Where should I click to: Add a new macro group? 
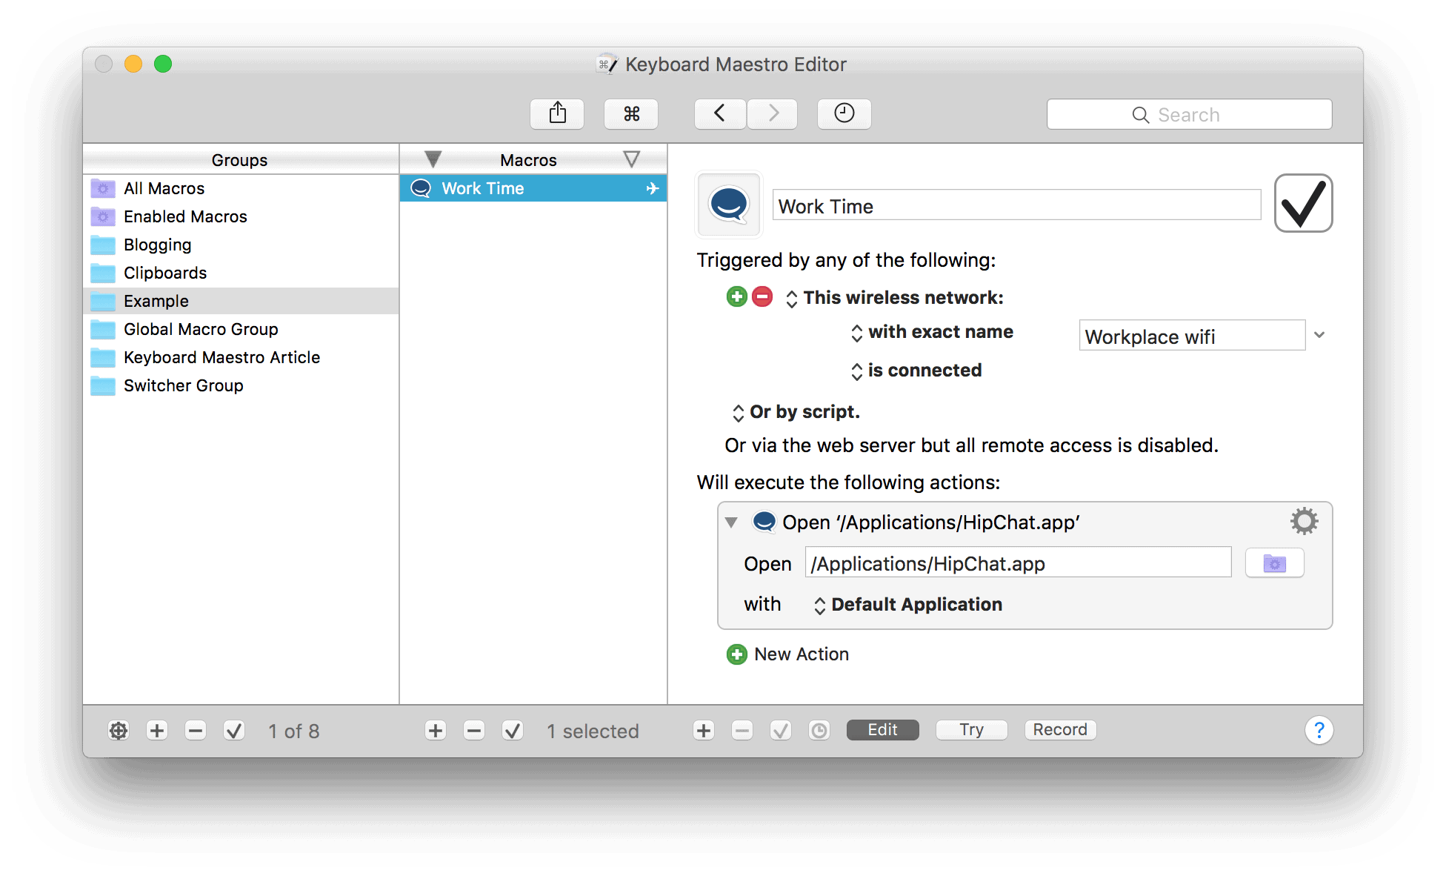pos(157,731)
